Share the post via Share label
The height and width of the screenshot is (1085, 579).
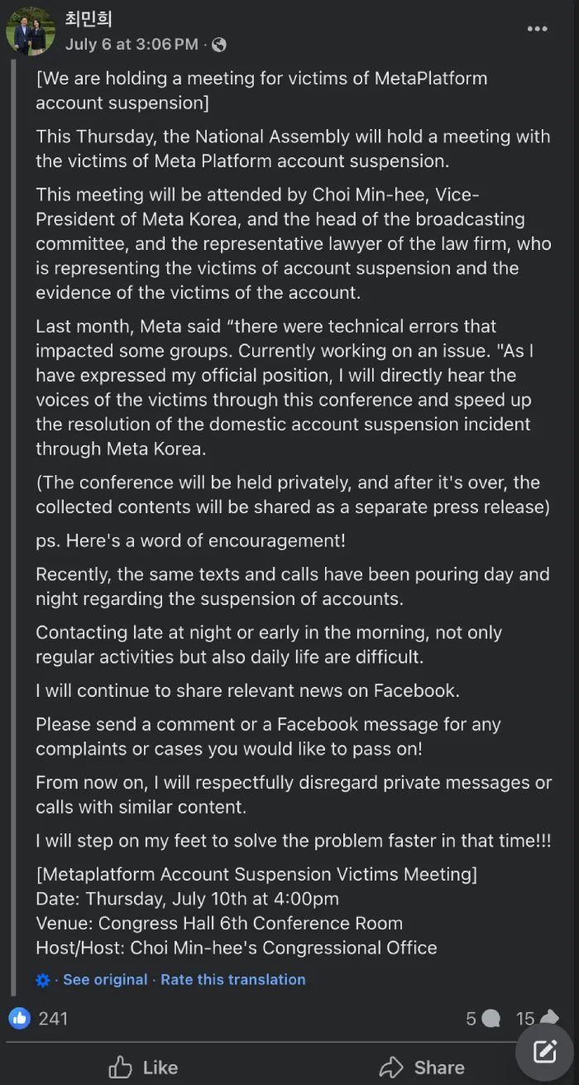[x=439, y=1068]
